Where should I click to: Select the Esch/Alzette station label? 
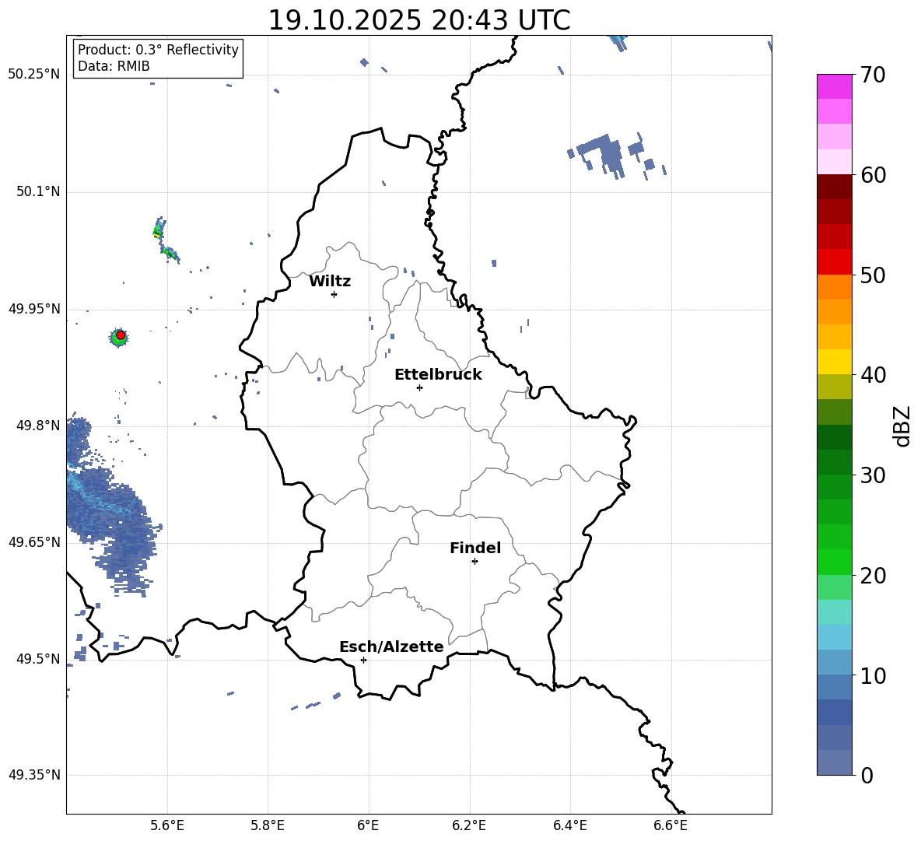(x=391, y=647)
